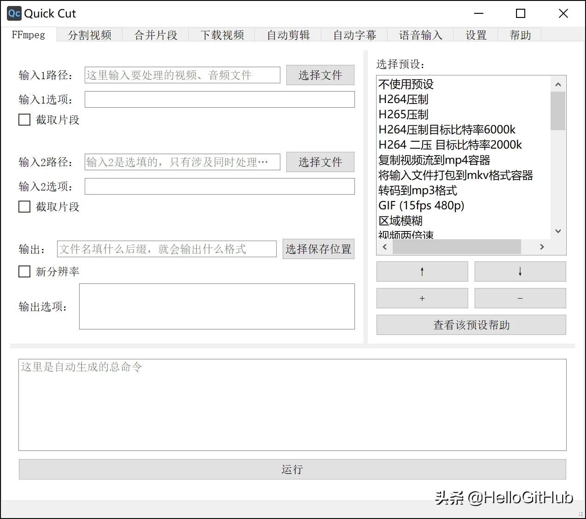Click the 输出 filename field
This screenshot has width=586, height=519.
pyautogui.click(x=167, y=249)
